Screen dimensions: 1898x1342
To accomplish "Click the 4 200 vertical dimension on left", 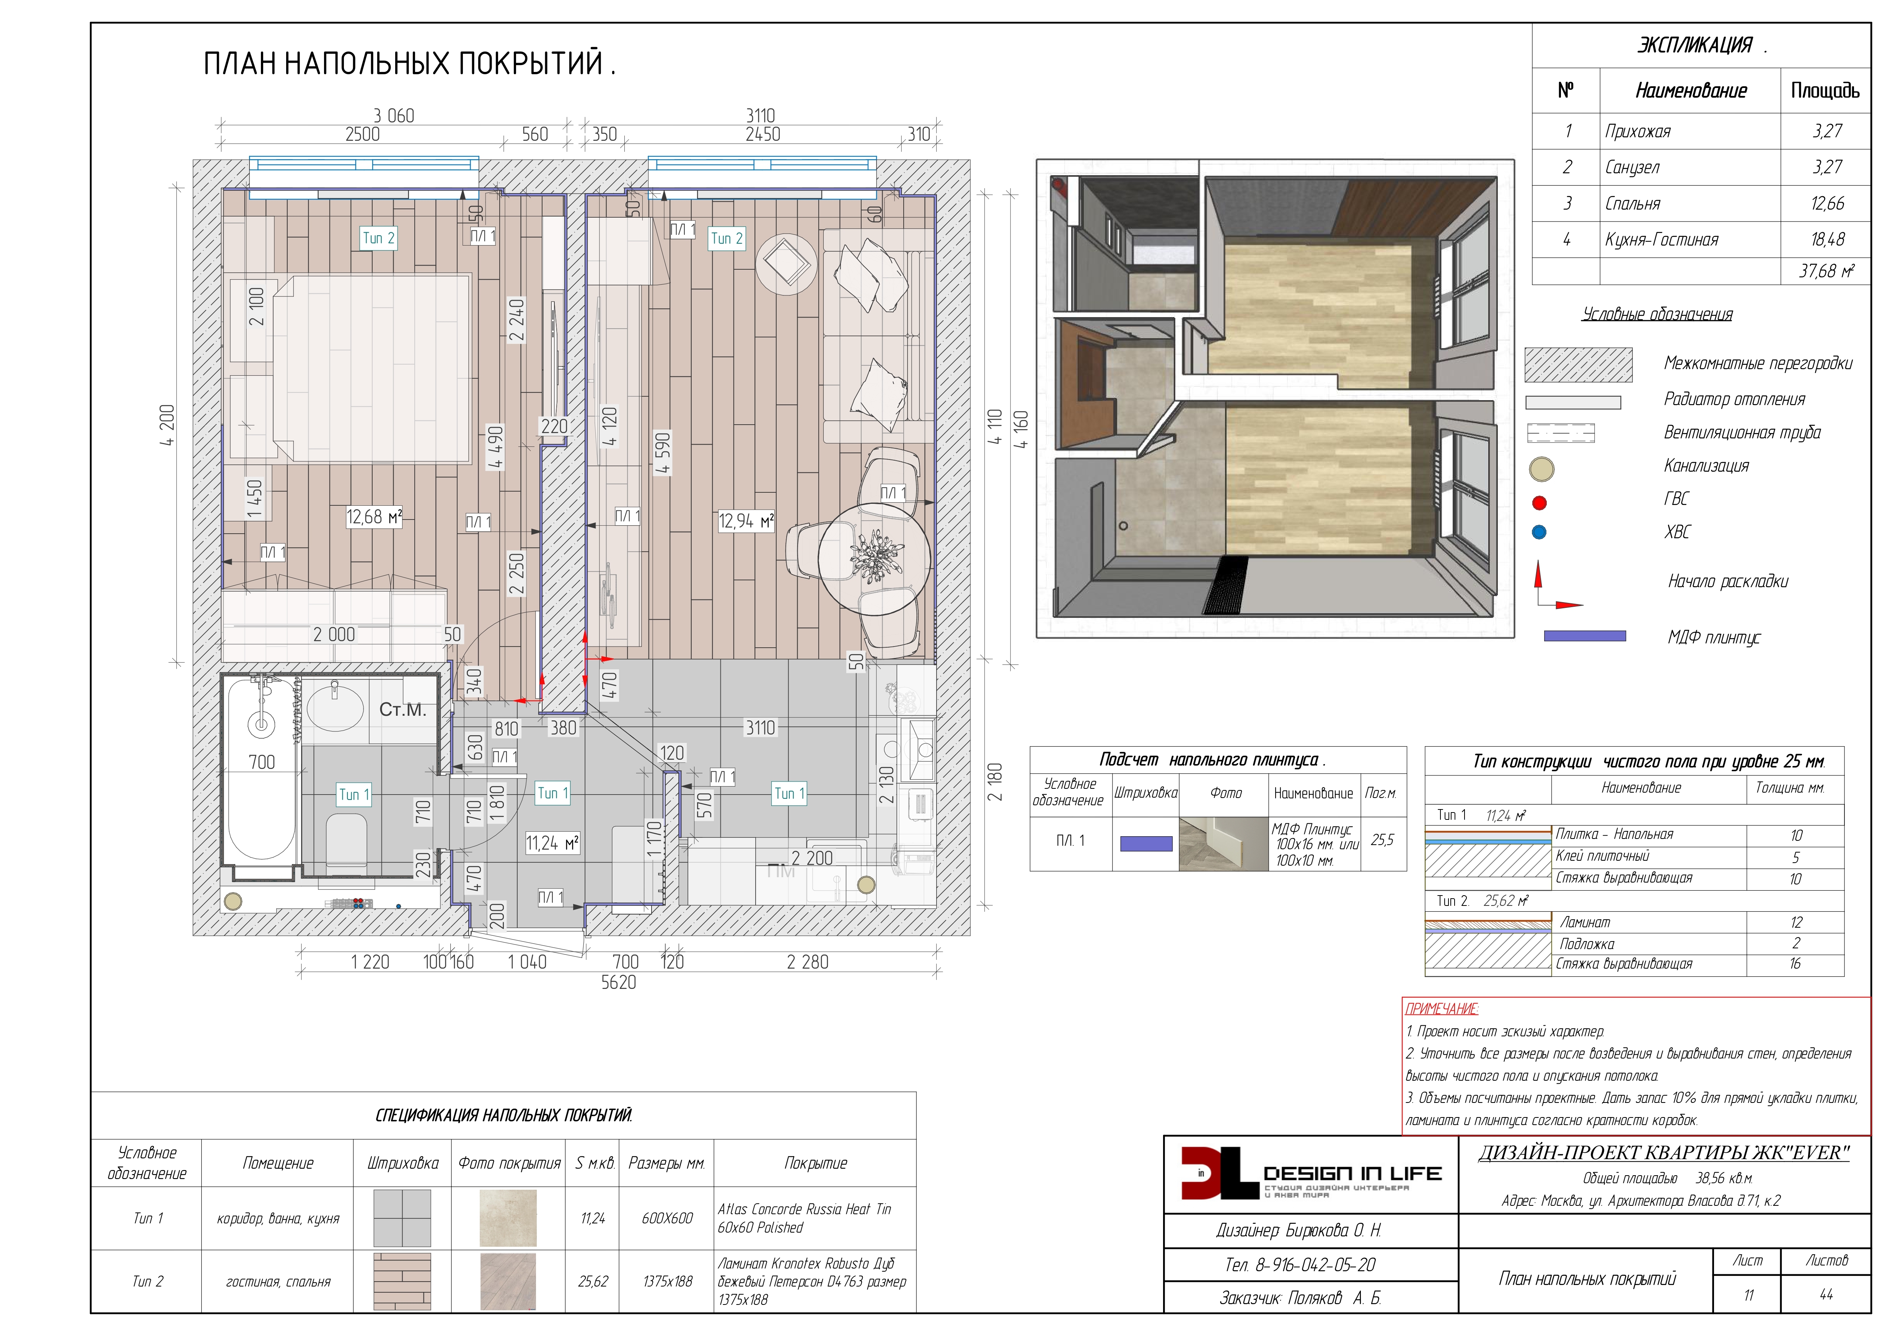I will tap(167, 425).
